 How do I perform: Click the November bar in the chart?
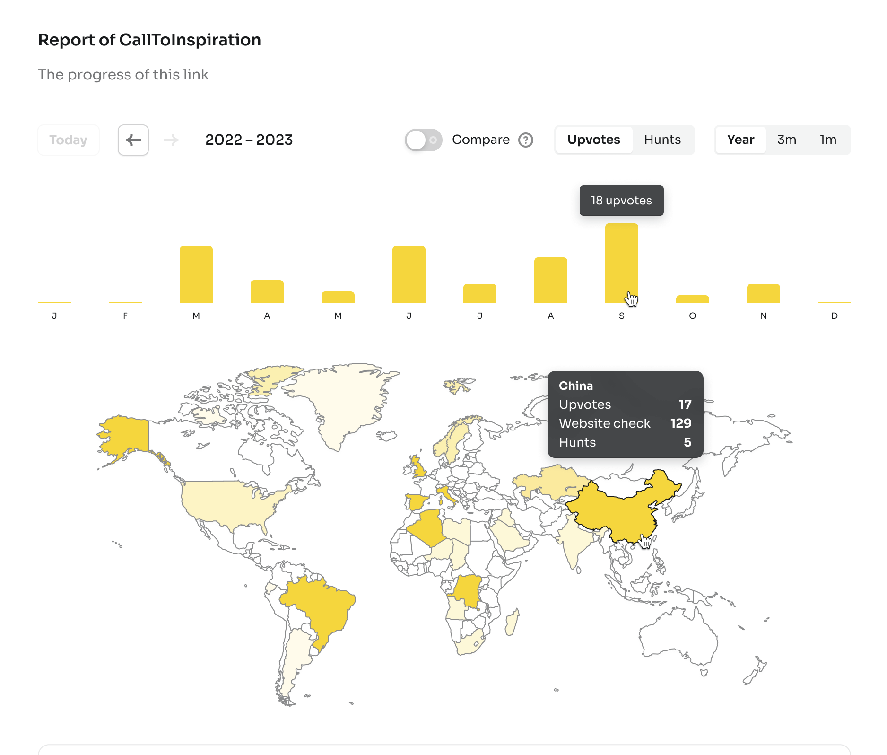[x=763, y=293]
